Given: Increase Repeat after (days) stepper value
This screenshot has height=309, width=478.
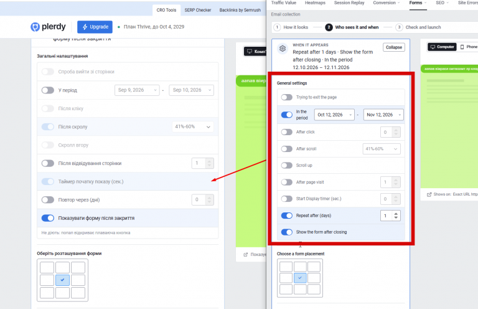Looking at the screenshot, I should coord(396,214).
